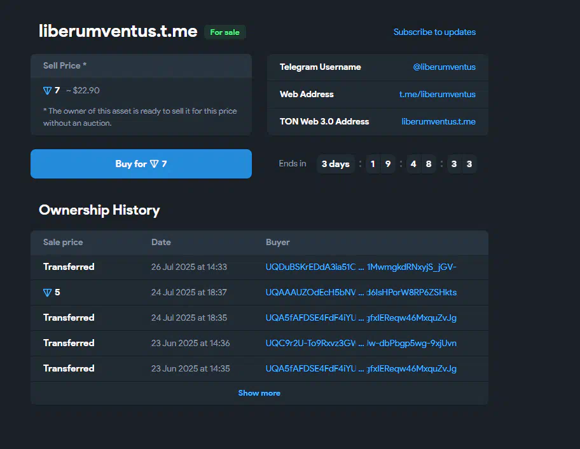Screen dimensions: 580x449
Task: Open the liberumventus.t.me TON Web 3.0 link
Action: [438, 122]
